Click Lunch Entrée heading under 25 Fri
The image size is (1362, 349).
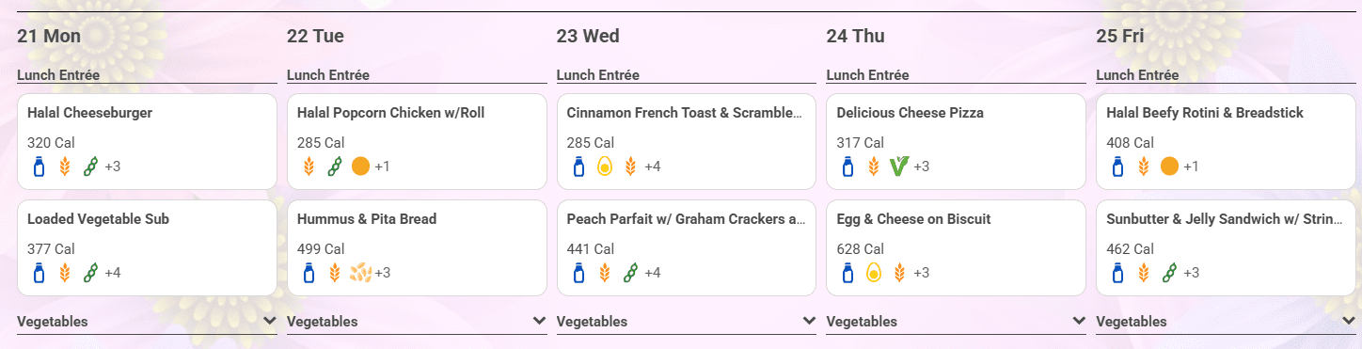point(1137,75)
